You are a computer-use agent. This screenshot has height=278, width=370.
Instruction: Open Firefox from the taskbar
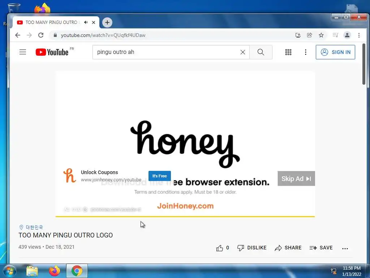pos(55,271)
